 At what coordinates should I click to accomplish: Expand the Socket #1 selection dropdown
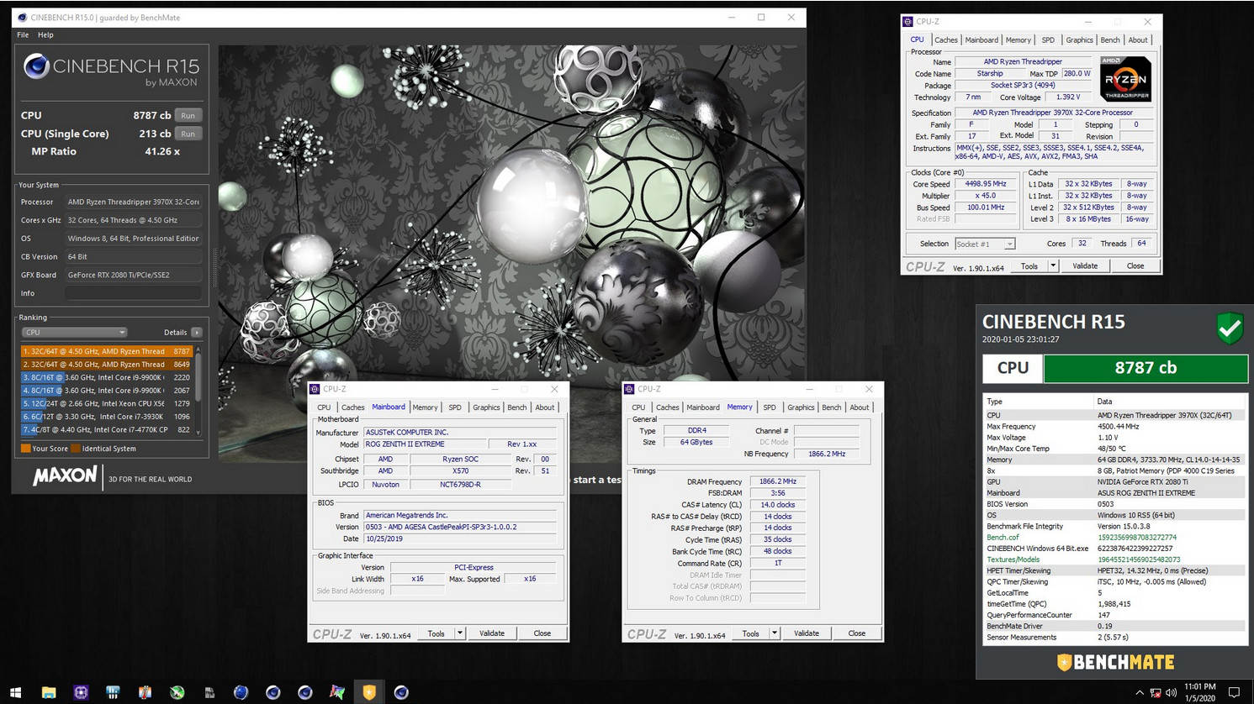point(1009,244)
